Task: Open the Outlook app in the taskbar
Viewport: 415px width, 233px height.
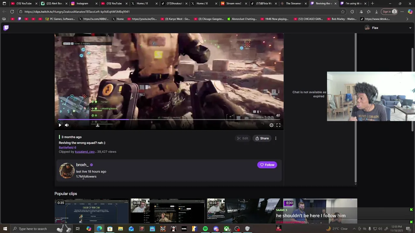Action: (131, 229)
